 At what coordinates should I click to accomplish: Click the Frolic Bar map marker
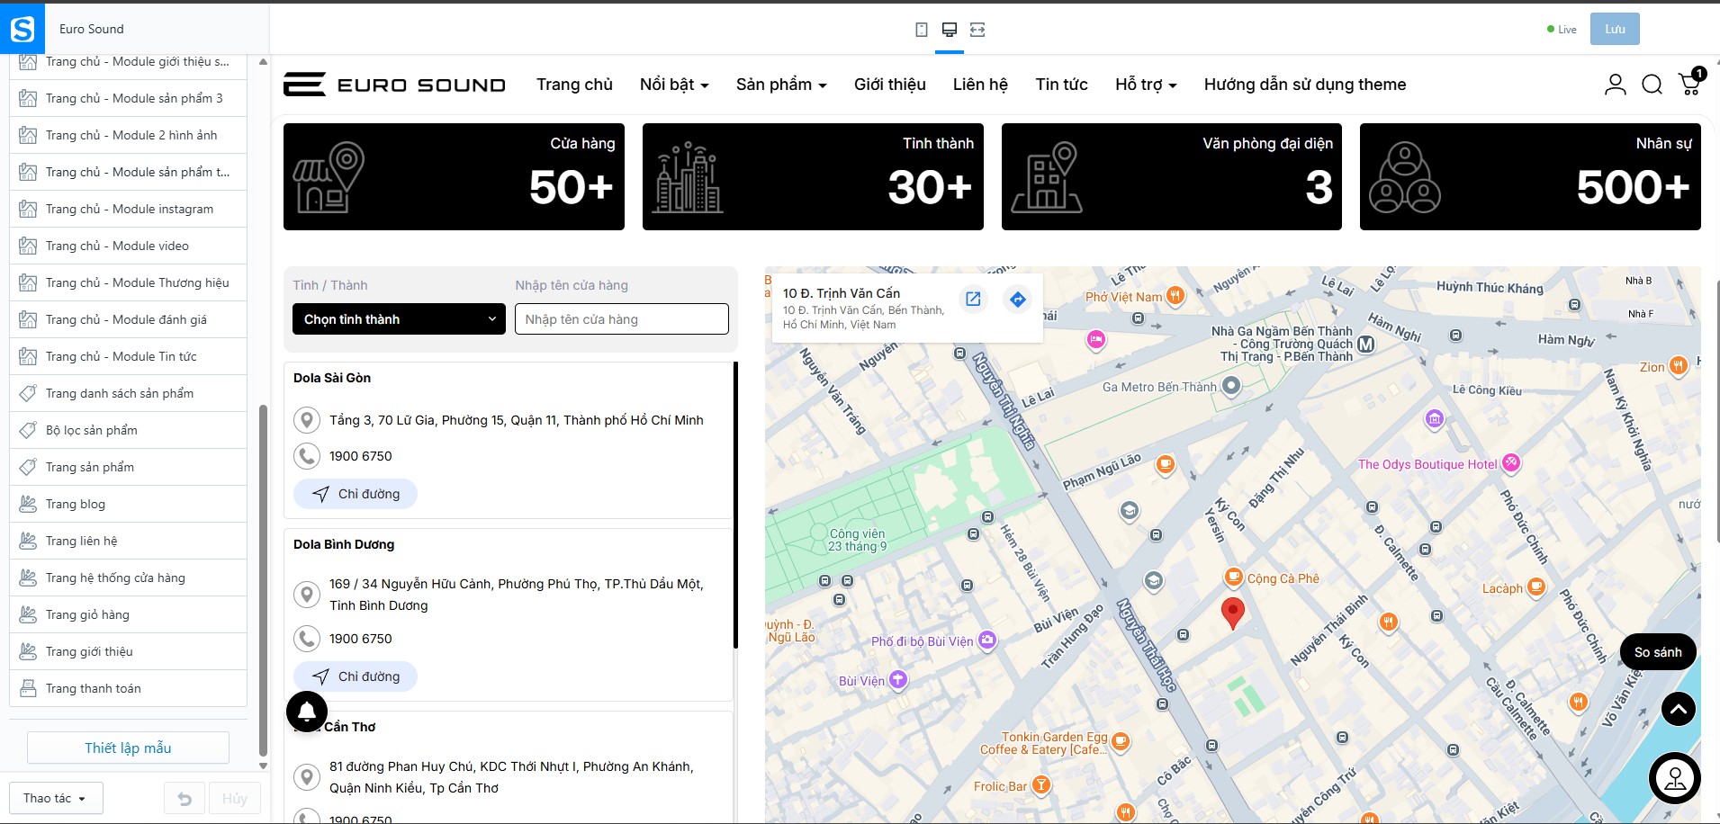click(x=1040, y=785)
